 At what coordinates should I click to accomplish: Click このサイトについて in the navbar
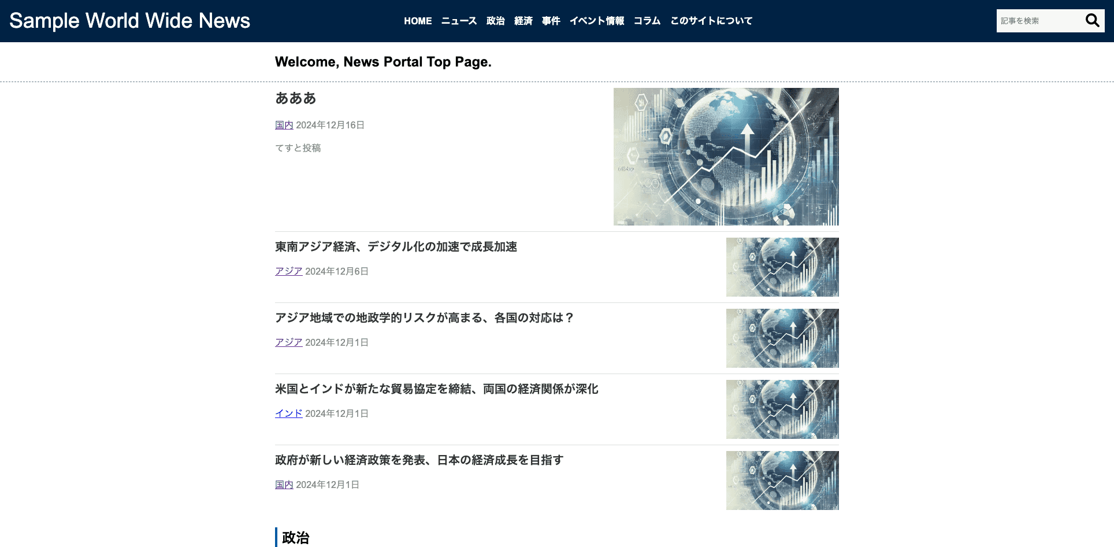711,21
